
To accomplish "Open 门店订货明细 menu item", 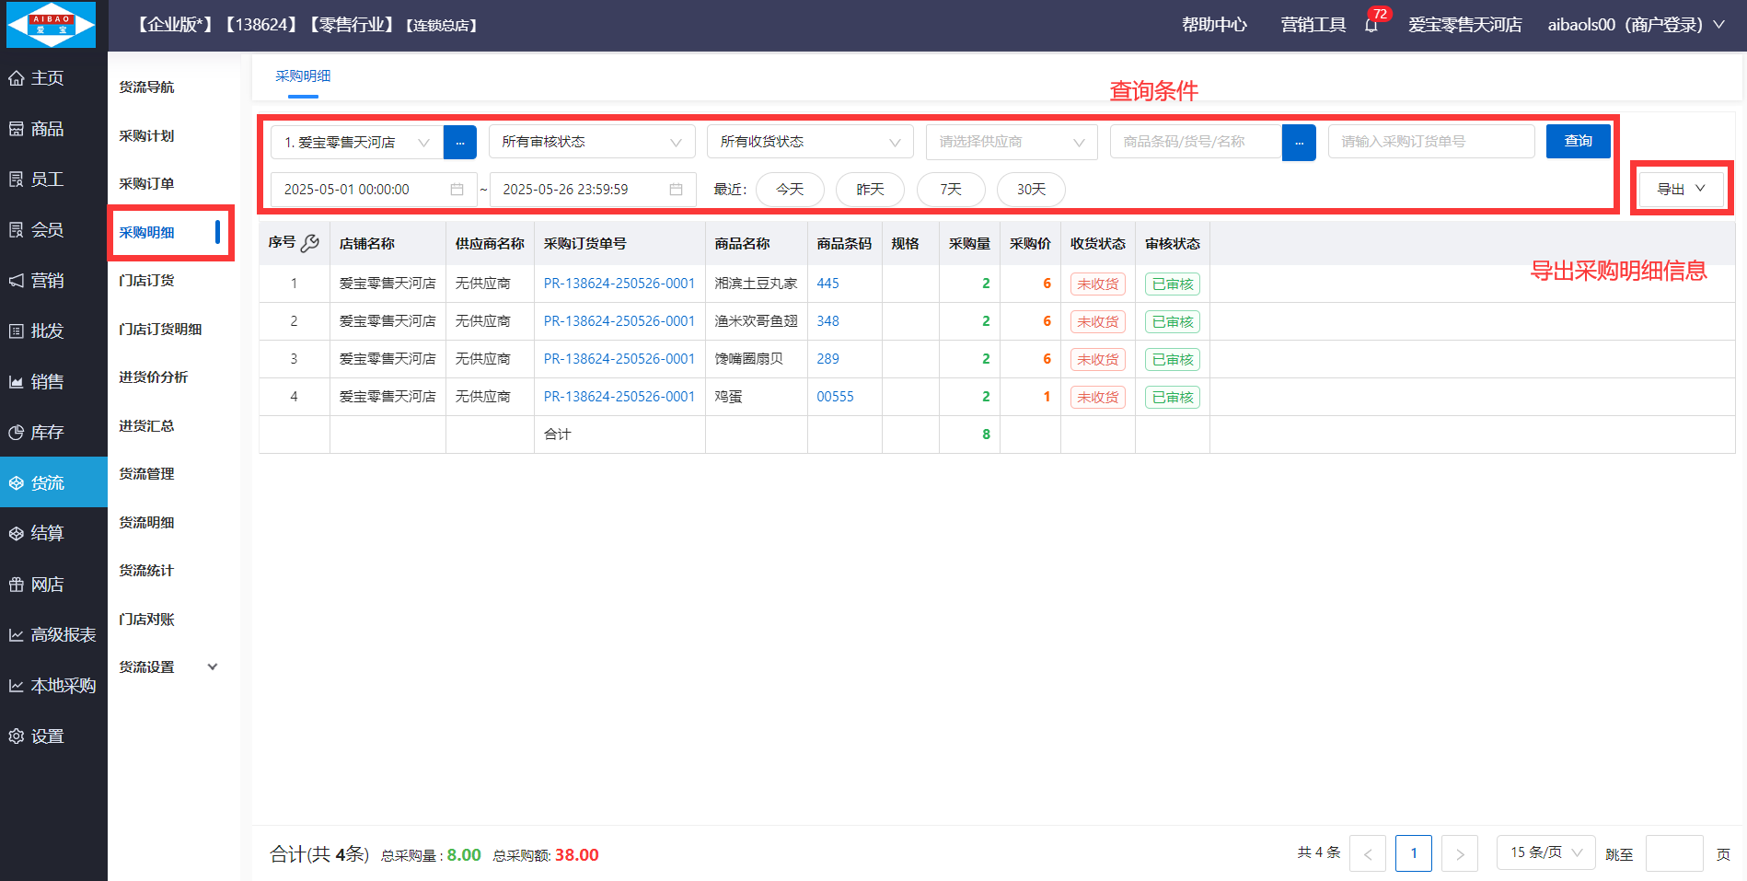I will tap(160, 330).
